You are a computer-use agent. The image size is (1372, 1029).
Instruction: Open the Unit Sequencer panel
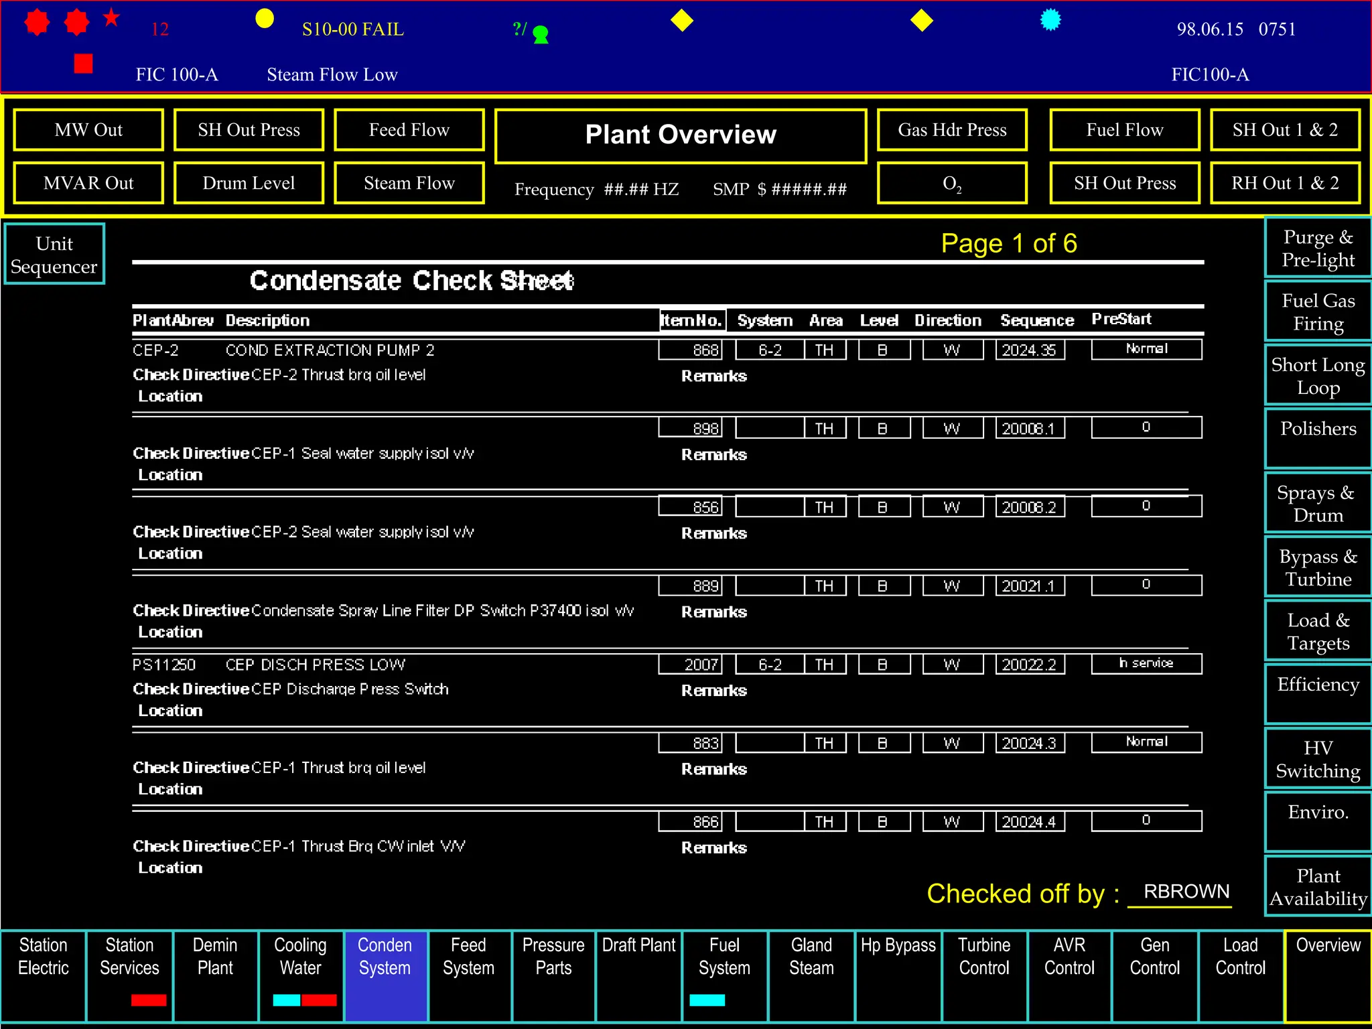54,255
